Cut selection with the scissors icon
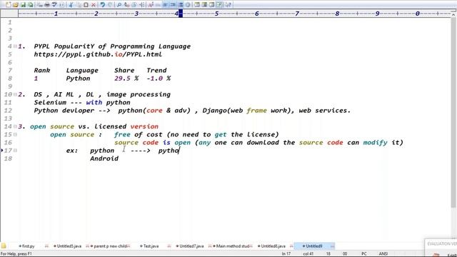The height and width of the screenshot is (257, 457). point(71,5)
